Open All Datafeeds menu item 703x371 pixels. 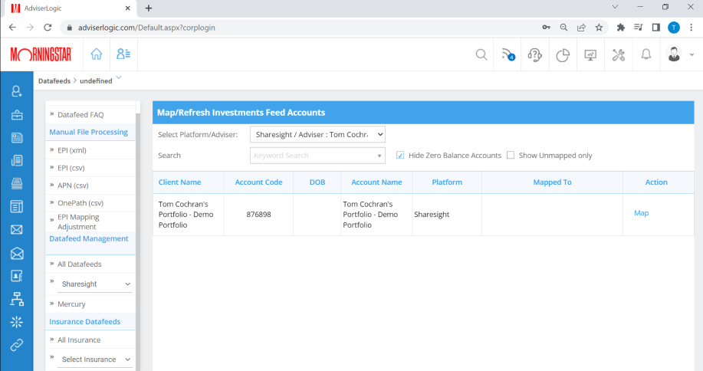coord(80,264)
